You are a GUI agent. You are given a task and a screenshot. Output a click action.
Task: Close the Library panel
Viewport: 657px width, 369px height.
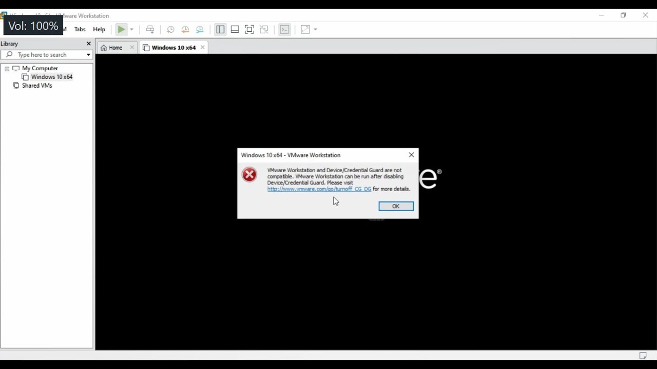coord(88,44)
